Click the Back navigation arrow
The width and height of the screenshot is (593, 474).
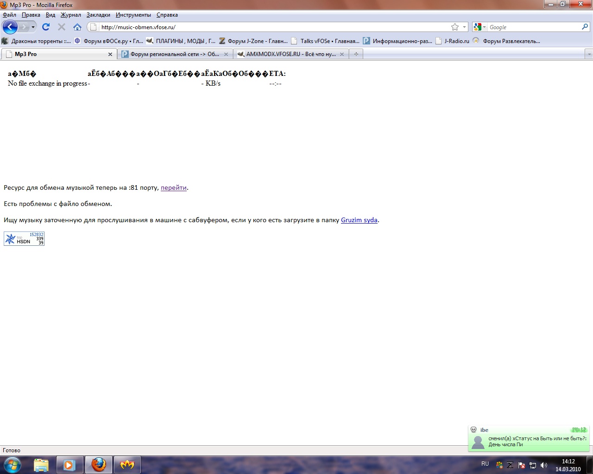click(x=10, y=27)
